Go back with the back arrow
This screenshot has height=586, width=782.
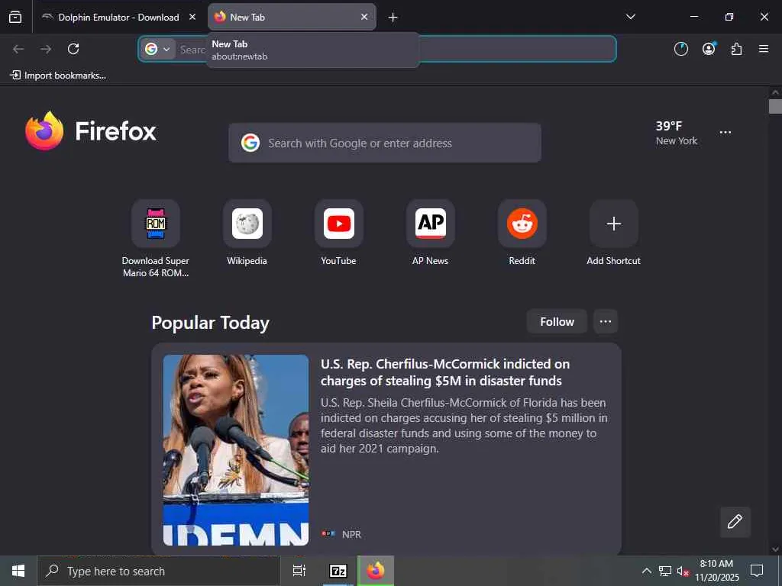[x=18, y=49]
